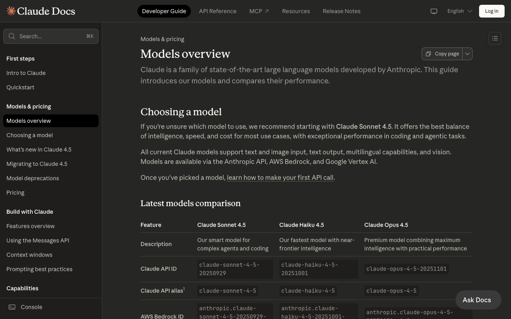
Task: Select Models overview in sidebar
Action: [51, 121]
